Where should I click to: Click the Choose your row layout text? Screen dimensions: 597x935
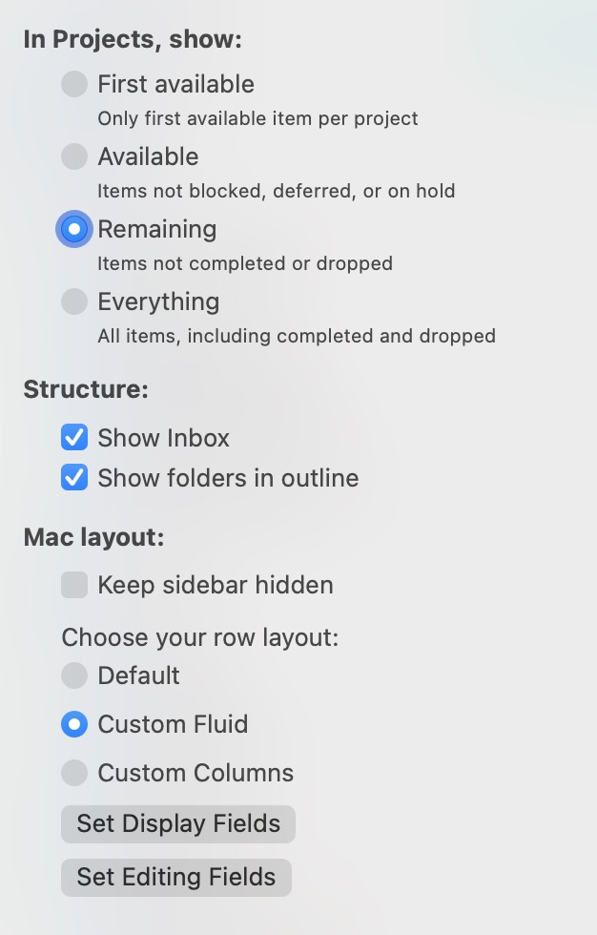click(199, 637)
